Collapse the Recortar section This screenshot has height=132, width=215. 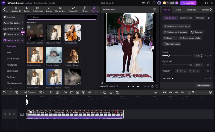tap(173, 79)
